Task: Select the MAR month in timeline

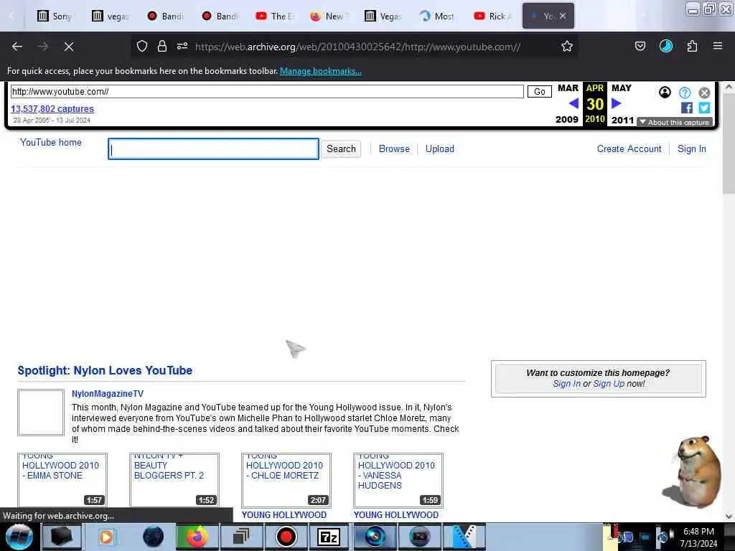Action: tap(568, 88)
